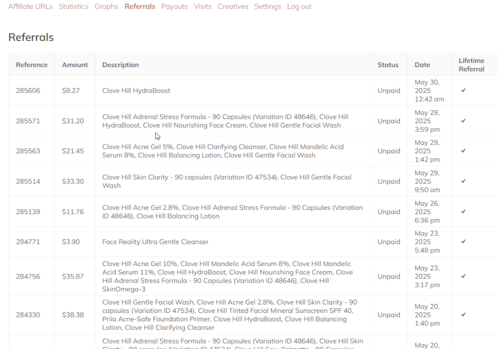497x349 pixels.
Task: Switch to the Graphs tab
Action: click(106, 6)
